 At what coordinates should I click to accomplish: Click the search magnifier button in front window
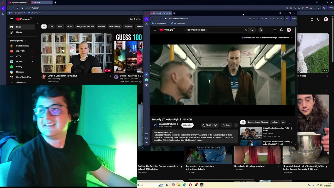point(252,30)
